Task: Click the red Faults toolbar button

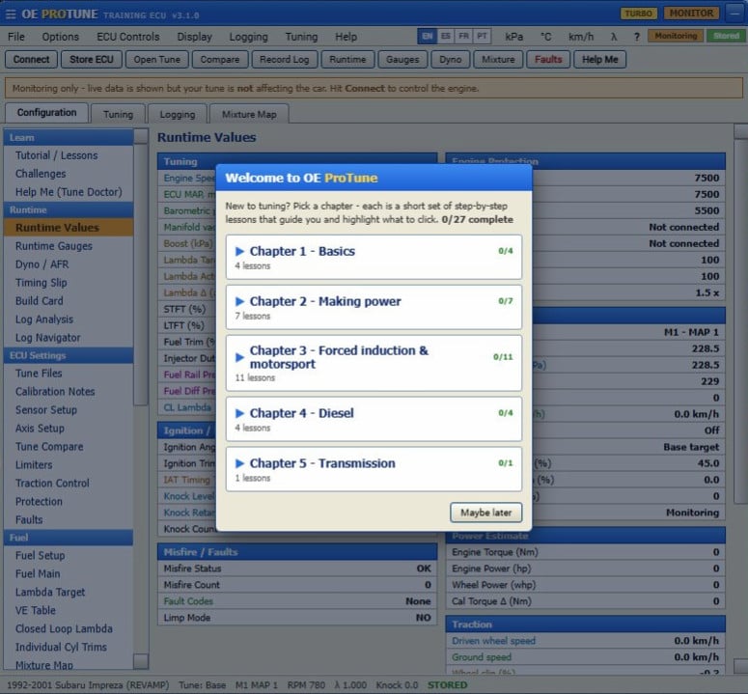Action: coord(548,60)
